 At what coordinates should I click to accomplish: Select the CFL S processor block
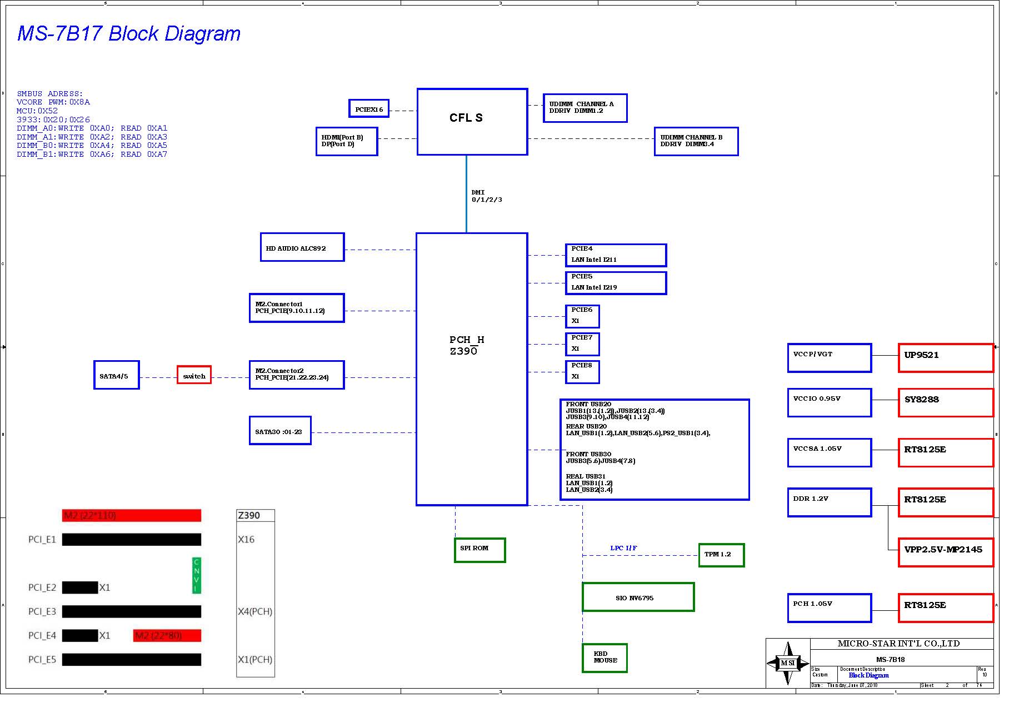[x=472, y=122]
